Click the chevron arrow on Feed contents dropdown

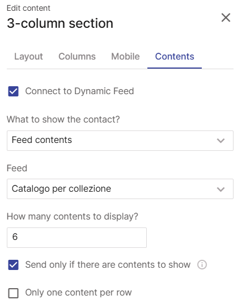(220, 141)
